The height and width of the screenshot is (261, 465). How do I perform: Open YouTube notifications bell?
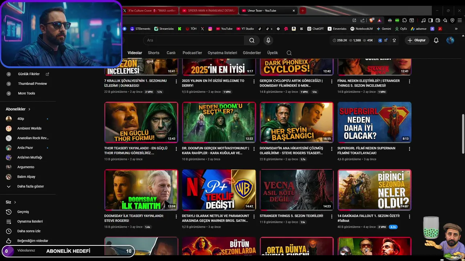436,40
